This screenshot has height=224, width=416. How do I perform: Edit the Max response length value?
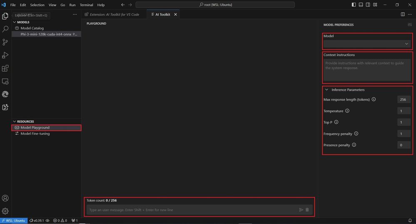[404, 99]
